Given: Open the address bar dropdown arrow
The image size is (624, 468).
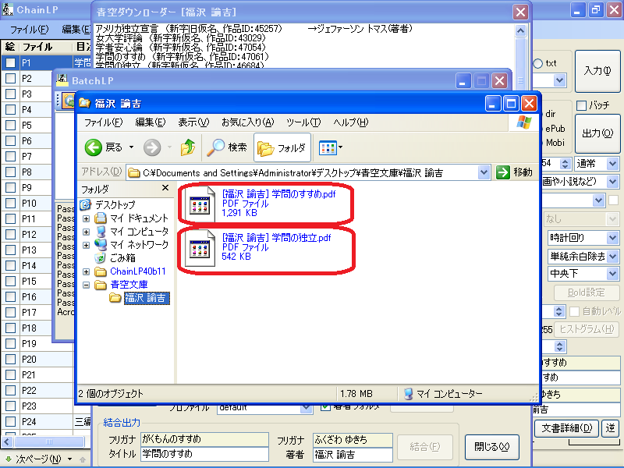Looking at the screenshot, I should pos(484,172).
